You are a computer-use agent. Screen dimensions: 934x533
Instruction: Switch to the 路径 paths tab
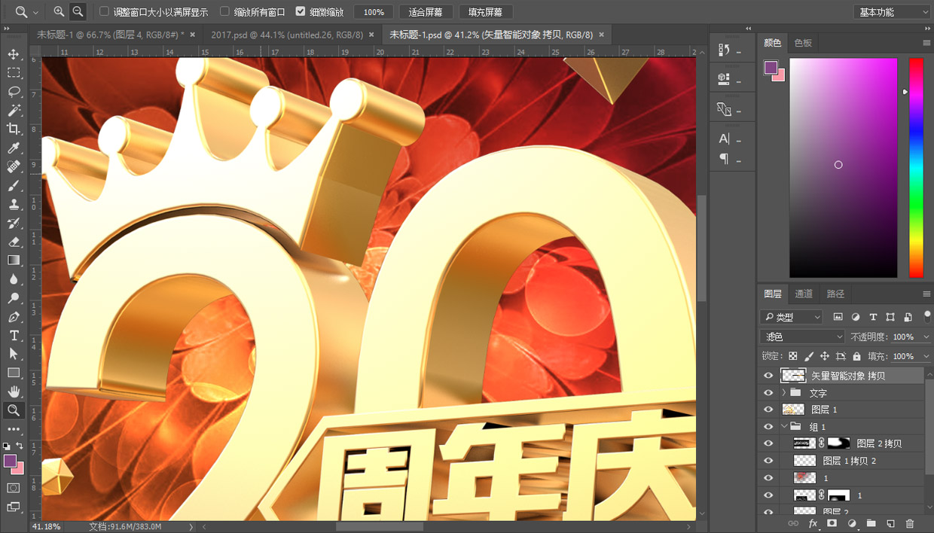pyautogui.click(x=835, y=294)
